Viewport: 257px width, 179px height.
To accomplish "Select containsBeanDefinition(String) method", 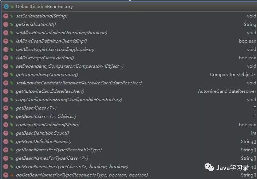I will 48,125.
